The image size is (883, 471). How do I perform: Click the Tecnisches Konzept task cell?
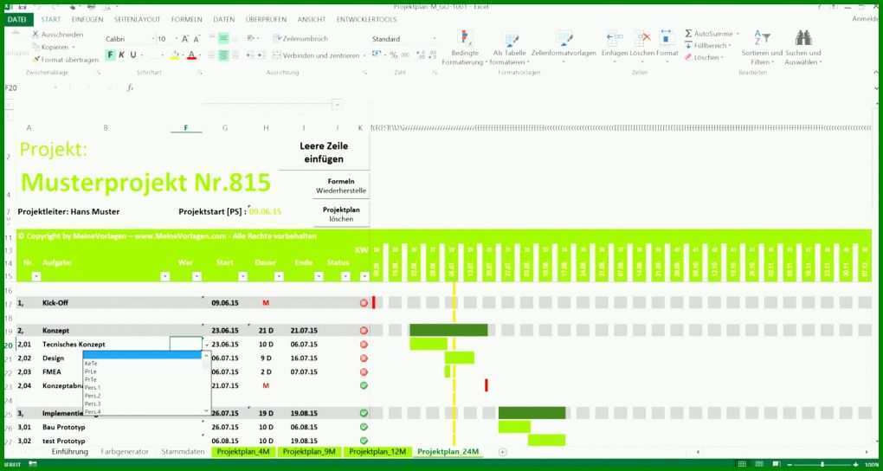74,345
